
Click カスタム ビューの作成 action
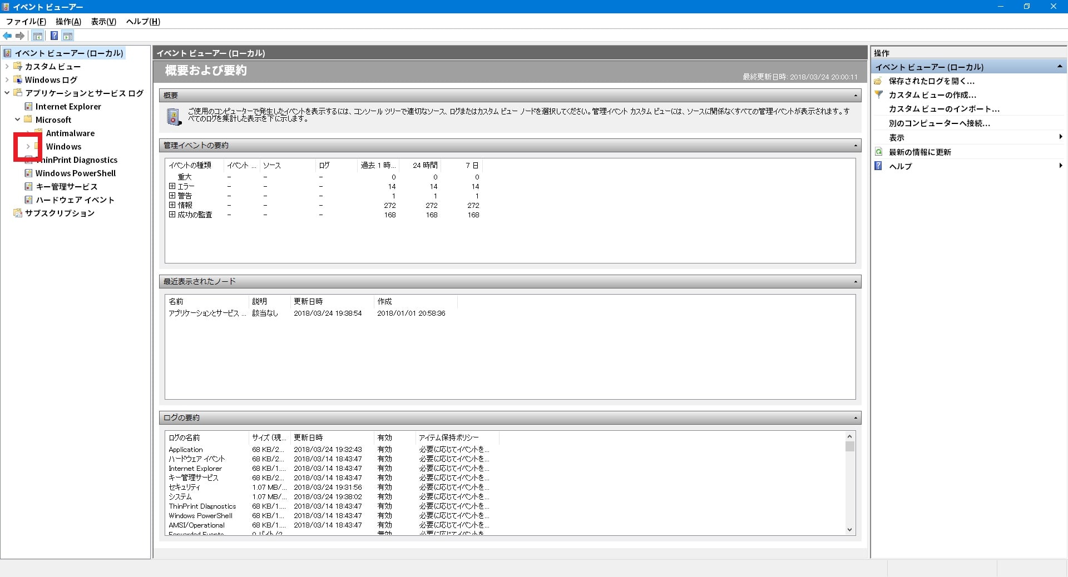(932, 95)
